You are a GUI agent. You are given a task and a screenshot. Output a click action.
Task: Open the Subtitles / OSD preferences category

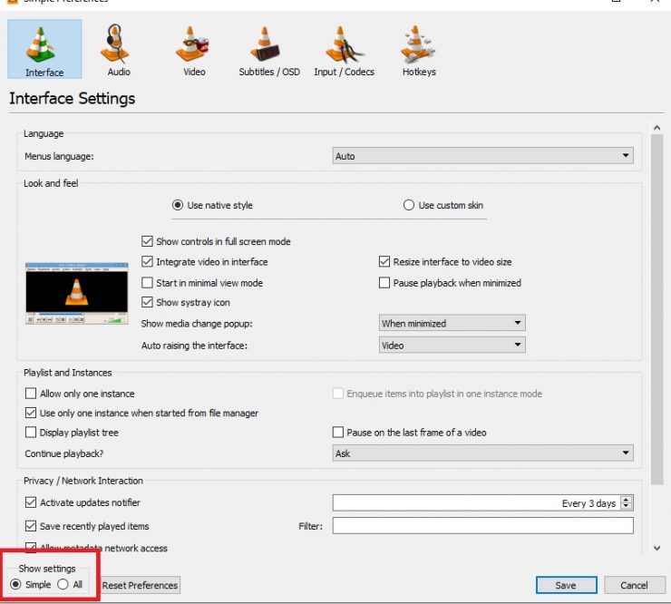pos(269,51)
